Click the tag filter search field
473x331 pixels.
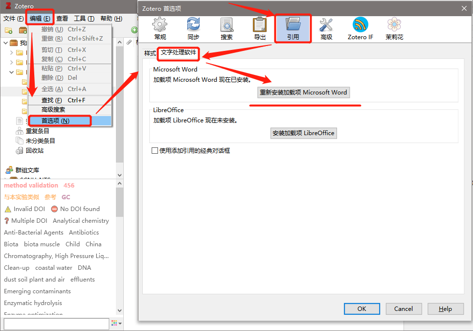tap(56, 324)
